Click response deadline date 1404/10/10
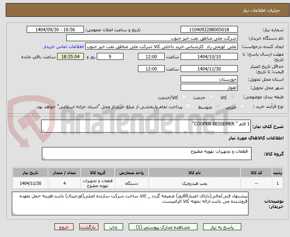Image resolution: width=290 pixels, height=237 pixels. (x=209, y=56)
